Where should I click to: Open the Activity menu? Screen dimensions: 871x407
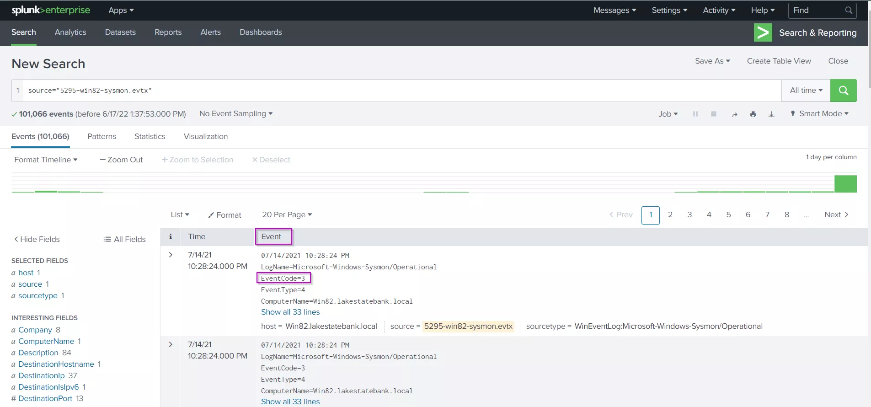[x=719, y=10]
